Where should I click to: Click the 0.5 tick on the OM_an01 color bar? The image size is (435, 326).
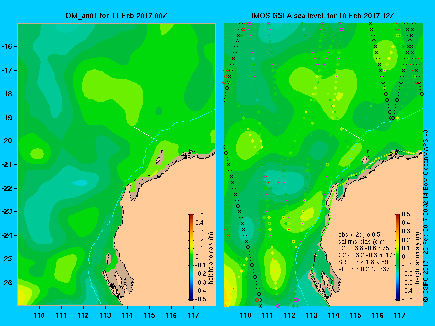(x=200, y=214)
